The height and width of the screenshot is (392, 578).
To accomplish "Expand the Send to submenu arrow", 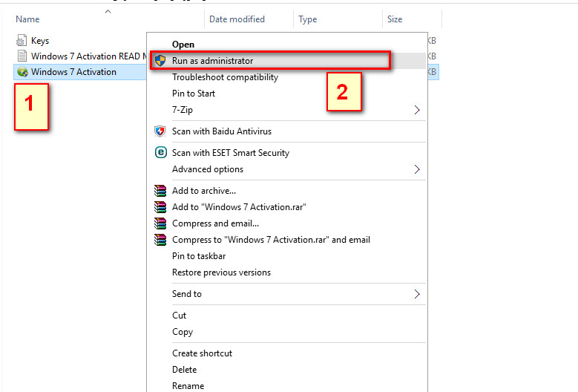I will point(417,294).
